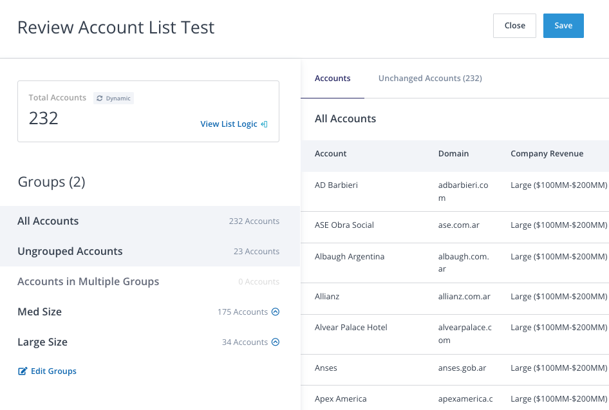Click the Account column header
Screen dimensions: 609x410
(330, 154)
